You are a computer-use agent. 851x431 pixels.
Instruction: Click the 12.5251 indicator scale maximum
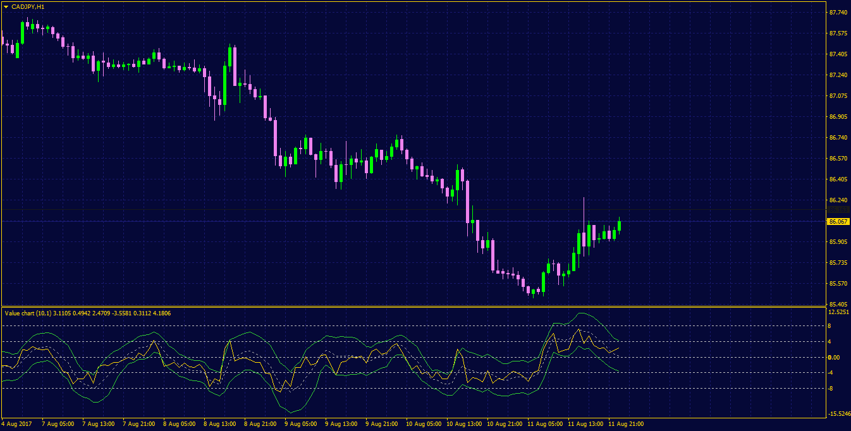pyautogui.click(x=838, y=312)
